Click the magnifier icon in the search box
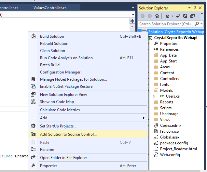 [x=197, y=24]
